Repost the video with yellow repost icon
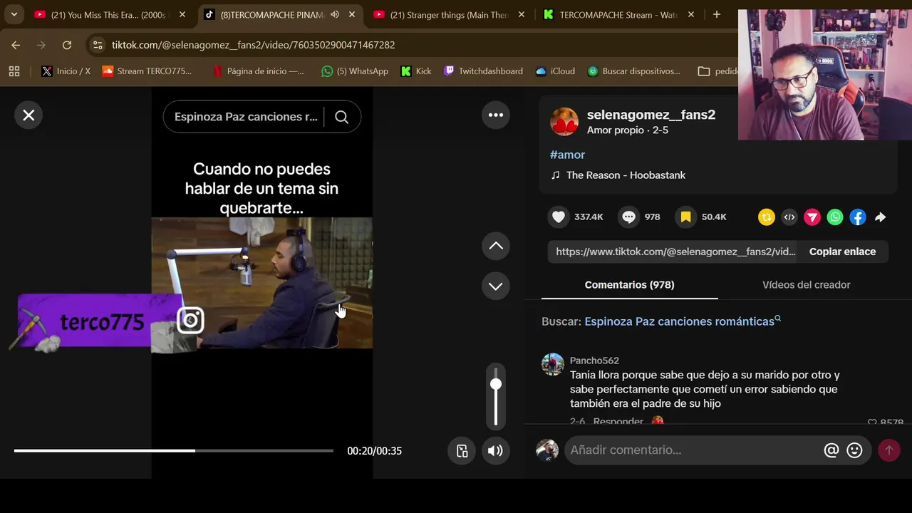Viewport: 912px width, 513px height. point(766,217)
